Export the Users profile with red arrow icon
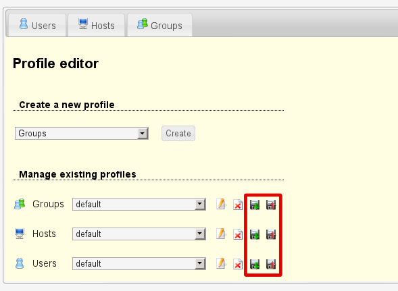The height and width of the screenshot is (291, 398). (x=271, y=264)
